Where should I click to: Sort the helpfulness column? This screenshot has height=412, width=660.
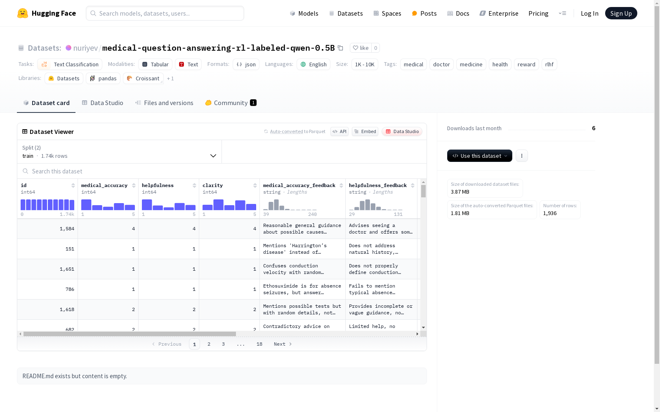[194, 185]
